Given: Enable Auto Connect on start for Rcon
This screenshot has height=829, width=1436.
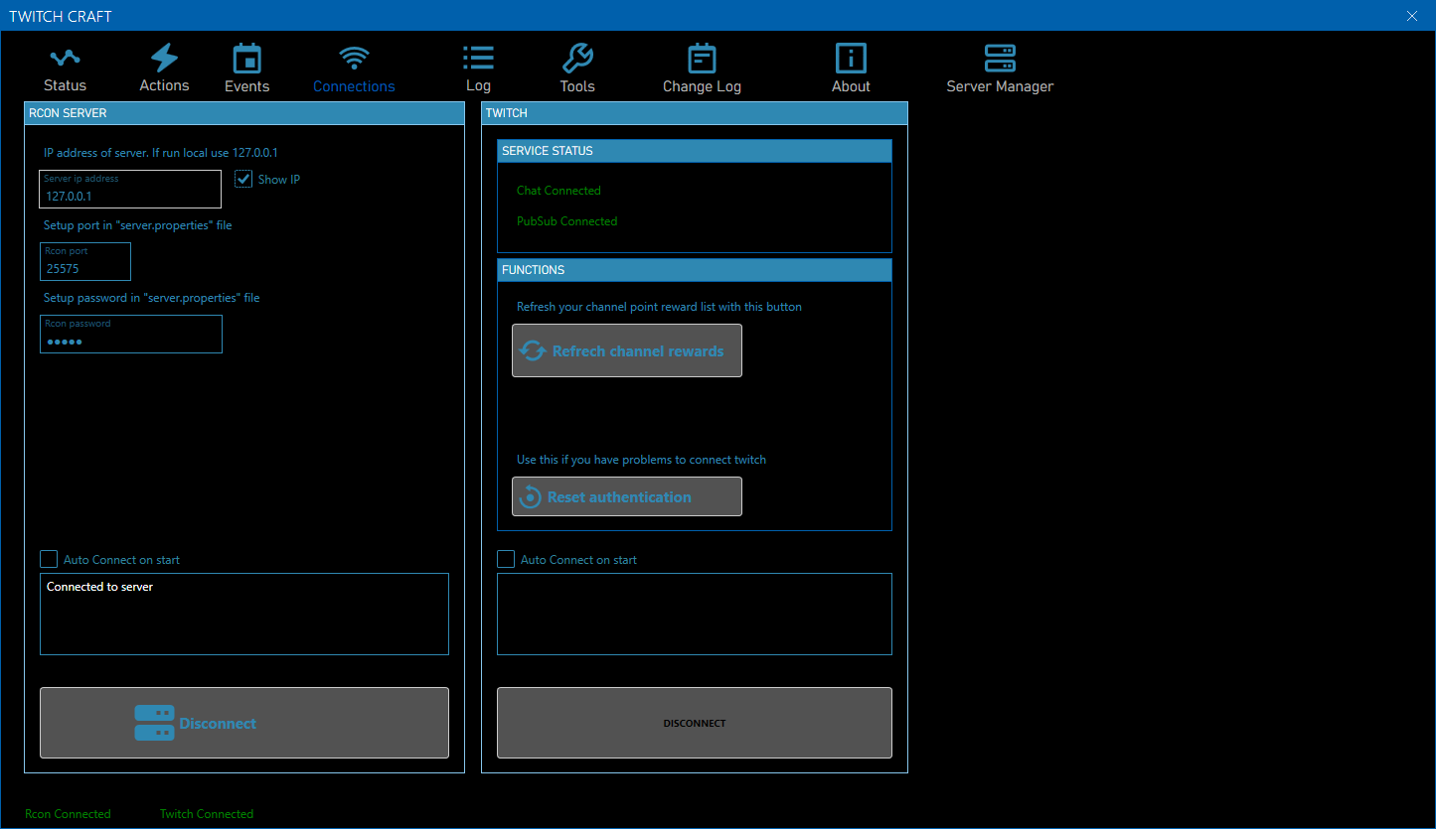Looking at the screenshot, I should coord(49,559).
